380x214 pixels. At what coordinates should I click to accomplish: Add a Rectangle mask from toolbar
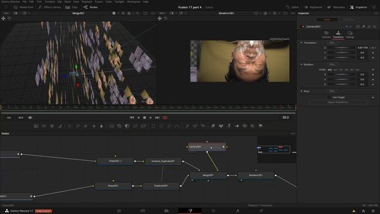pos(153,126)
